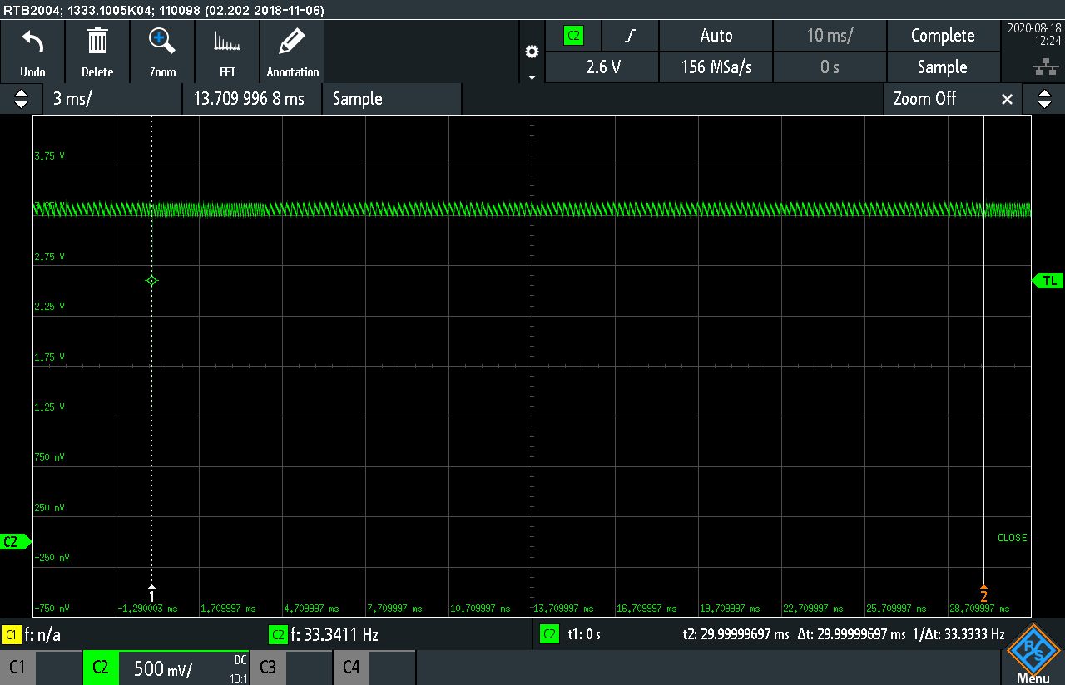Open the Sample acquisition mode setting
This screenshot has width=1065, height=685.
pyautogui.click(x=943, y=67)
